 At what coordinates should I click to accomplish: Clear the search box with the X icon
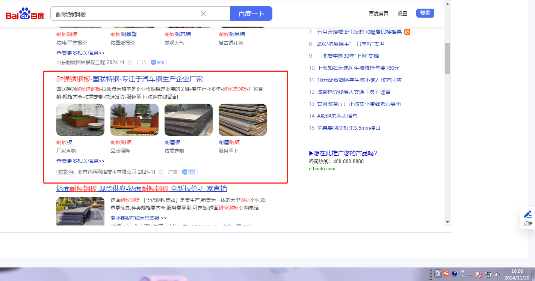click(203, 14)
